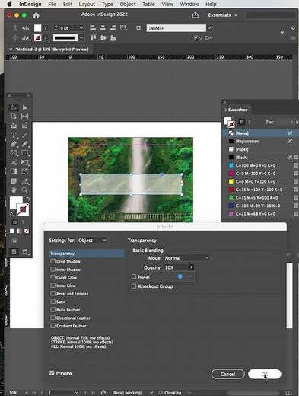Select the Direct Selection tool
Image resolution: width=299 pixels, height=396 pixels.
(x=24, y=107)
